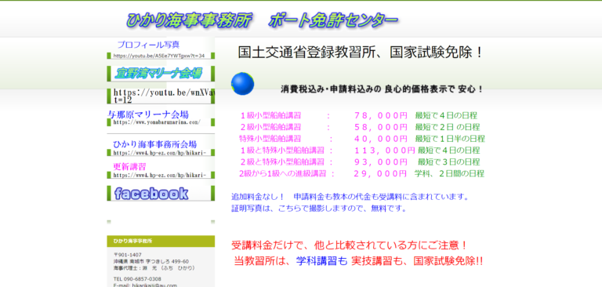Viewport: 602px width, 287px height.
Task: Open the facebook banner link
Action: pos(161,193)
